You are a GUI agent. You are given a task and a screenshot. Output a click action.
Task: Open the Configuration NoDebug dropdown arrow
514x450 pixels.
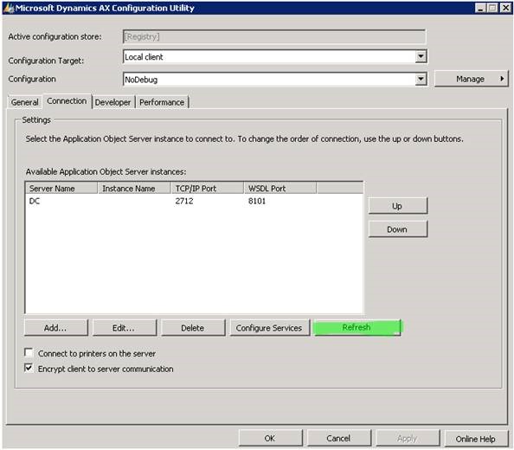tap(421, 79)
